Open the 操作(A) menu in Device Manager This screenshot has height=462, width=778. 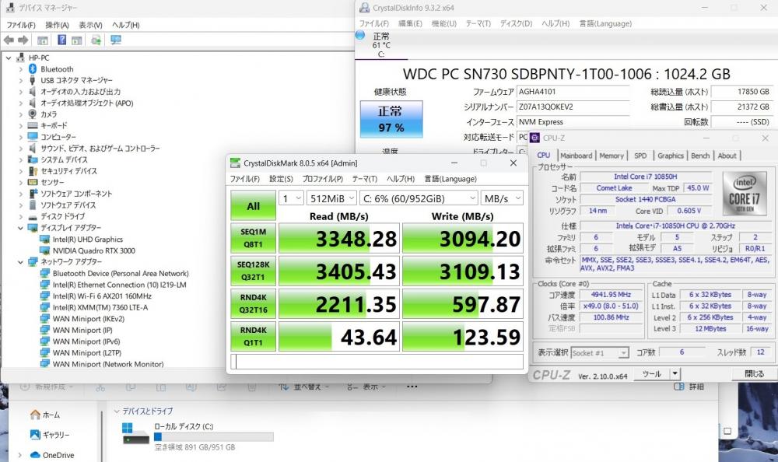click(57, 25)
